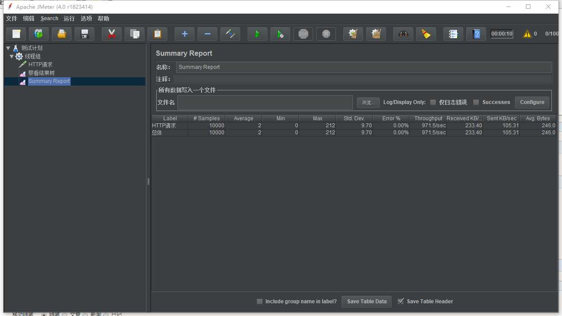Click the JMeter feather title icon
Viewport: 562px width, 316px height.
[10, 7]
